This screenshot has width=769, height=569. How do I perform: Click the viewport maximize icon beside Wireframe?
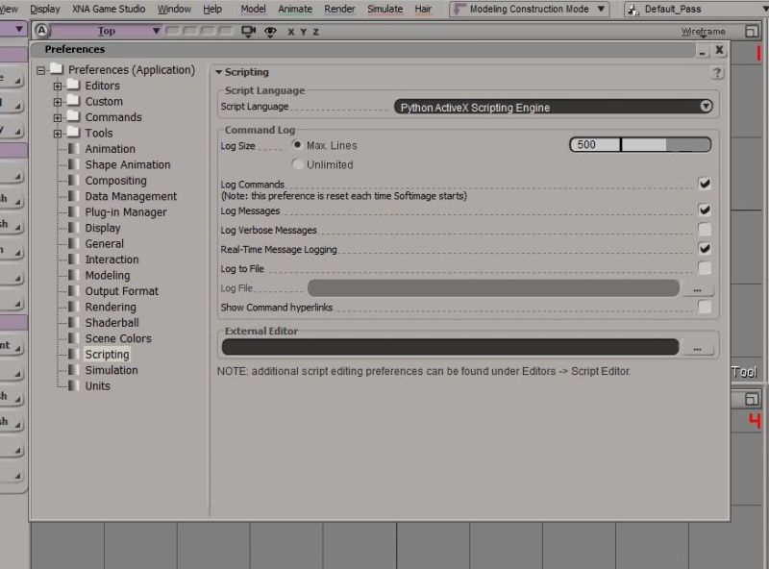click(751, 32)
